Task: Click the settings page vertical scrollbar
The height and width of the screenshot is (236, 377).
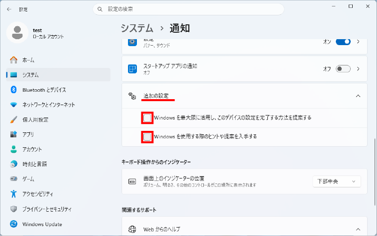Action: pyautogui.click(x=375, y=172)
